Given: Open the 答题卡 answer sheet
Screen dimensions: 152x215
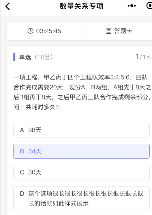Looking at the screenshot, I should (119, 31).
